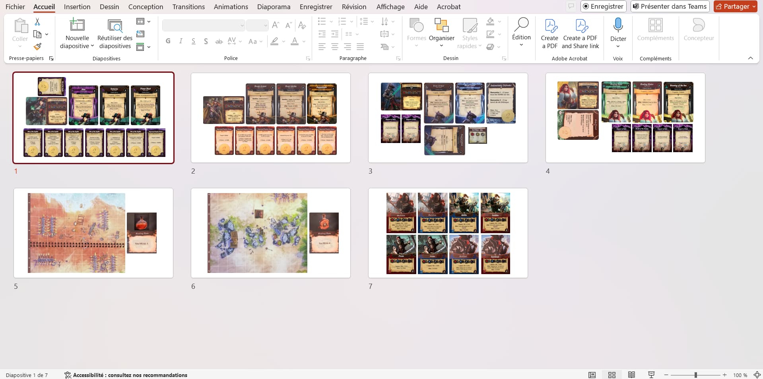Click the bullet list icon
The height and width of the screenshot is (379, 763).
click(322, 21)
